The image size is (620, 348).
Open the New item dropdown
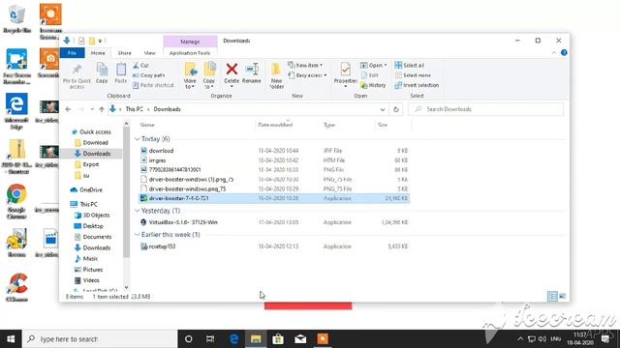point(305,65)
